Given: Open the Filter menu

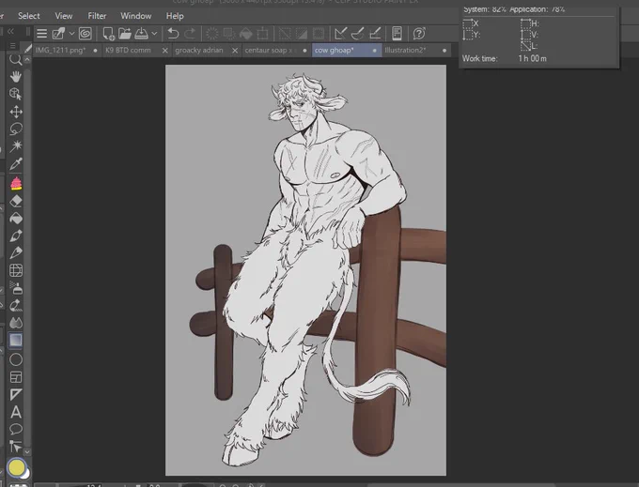Looking at the screenshot, I should point(97,16).
